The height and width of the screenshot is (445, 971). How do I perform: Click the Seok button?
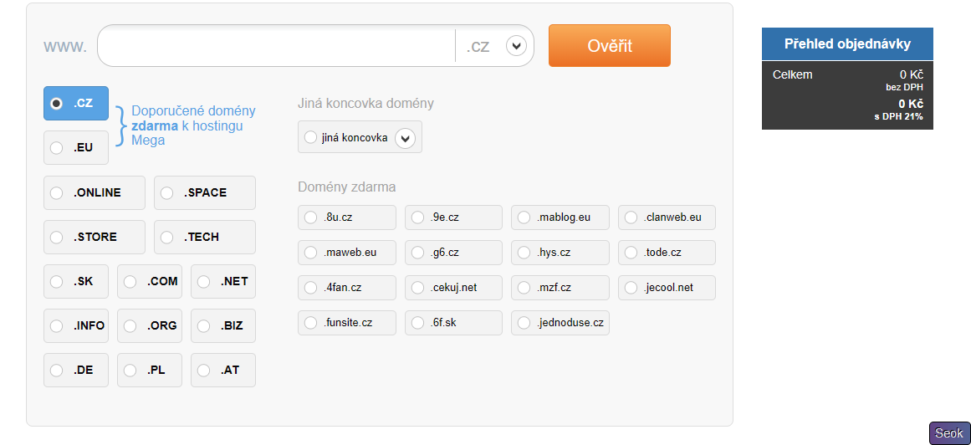click(x=949, y=433)
